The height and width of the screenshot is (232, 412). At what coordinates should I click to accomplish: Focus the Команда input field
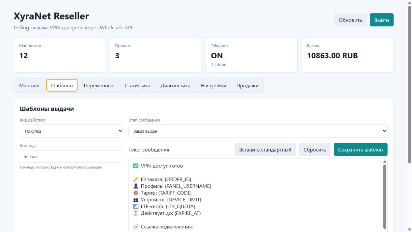click(x=71, y=156)
